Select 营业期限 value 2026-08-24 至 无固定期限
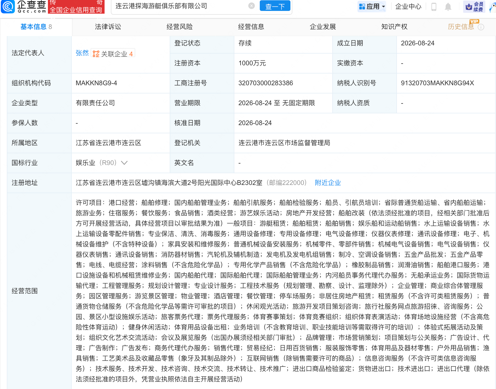The height and width of the screenshot is (389, 496). pos(276,103)
